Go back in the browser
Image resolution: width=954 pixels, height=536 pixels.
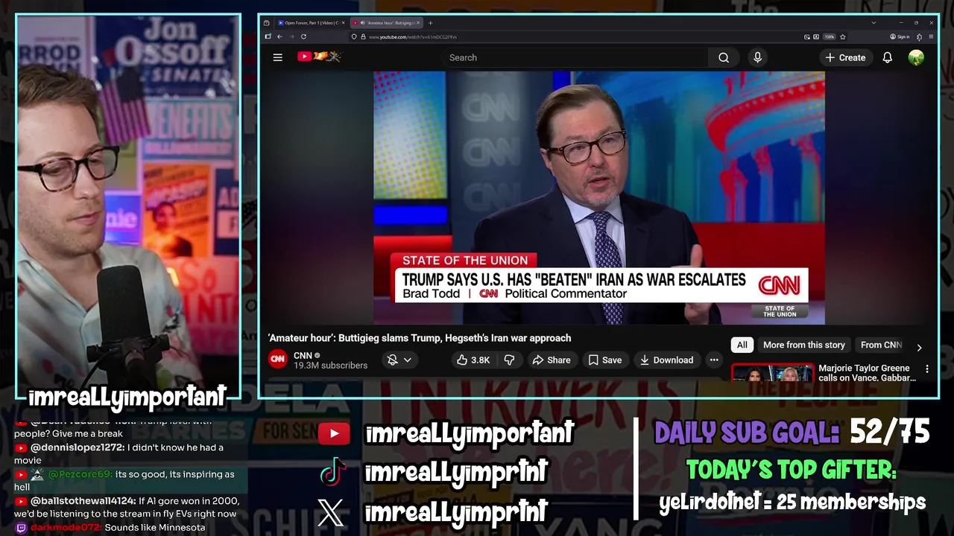pos(279,36)
